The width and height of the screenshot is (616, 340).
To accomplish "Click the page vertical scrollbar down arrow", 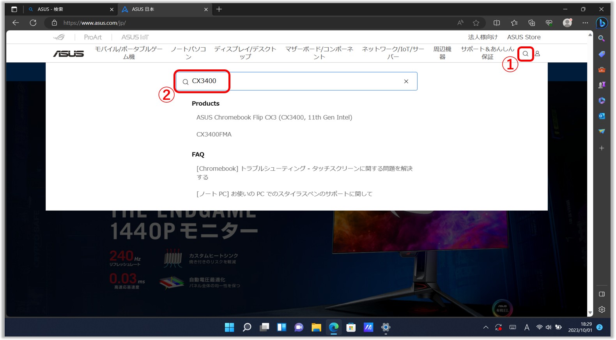I will coord(590,313).
